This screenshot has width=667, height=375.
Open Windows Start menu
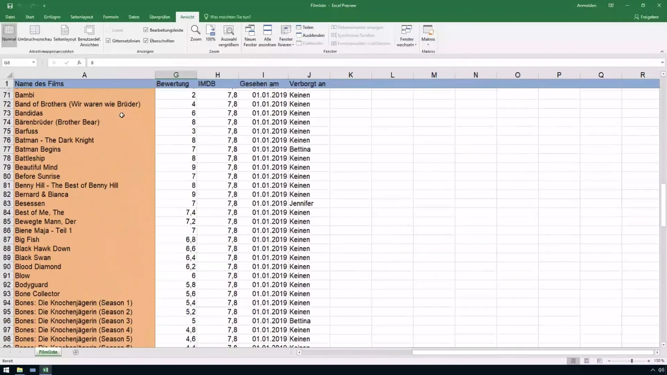[x=6, y=370]
